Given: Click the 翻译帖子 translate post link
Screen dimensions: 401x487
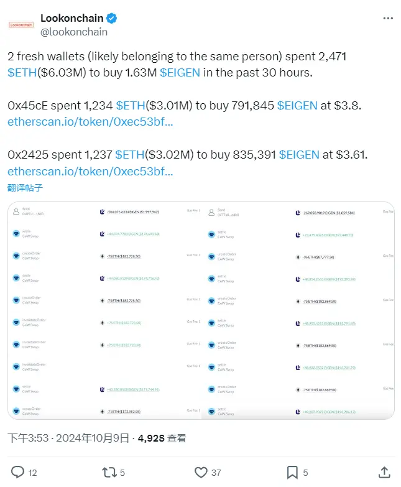Looking at the screenshot, I should tap(25, 187).
